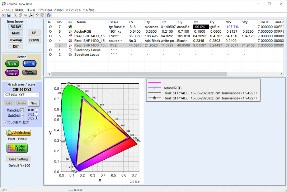
Task: Click the Copy toolbar icon
Action: (x=20, y=15)
